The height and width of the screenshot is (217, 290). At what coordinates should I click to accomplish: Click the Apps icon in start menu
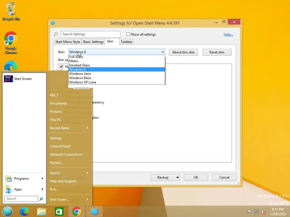coord(8,189)
